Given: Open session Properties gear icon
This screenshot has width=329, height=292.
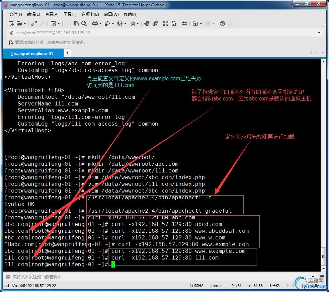Looking at the screenshot, I should click(x=53, y=23).
